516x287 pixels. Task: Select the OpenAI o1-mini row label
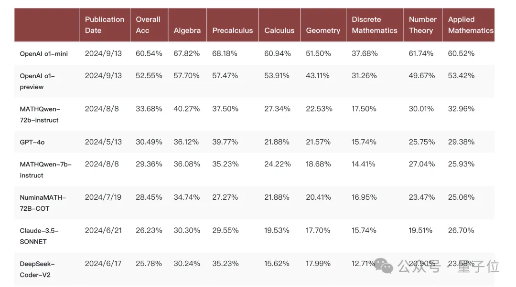[44, 54]
